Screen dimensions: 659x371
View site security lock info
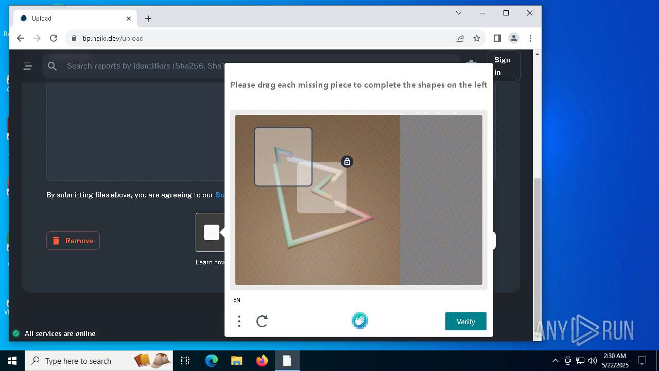pos(74,38)
